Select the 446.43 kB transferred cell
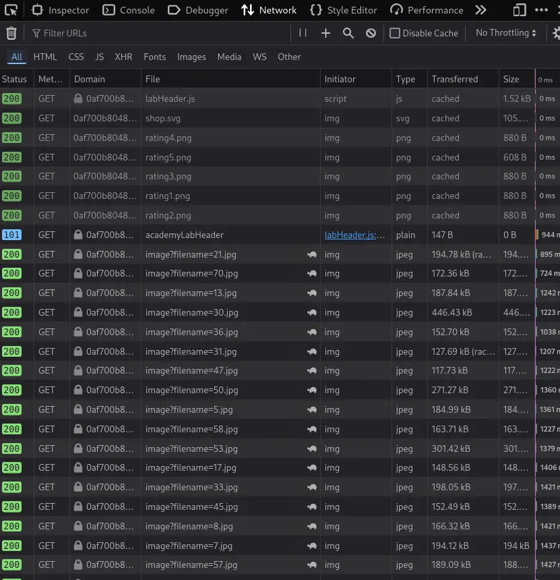This screenshot has height=580, width=560. pyautogui.click(x=463, y=312)
